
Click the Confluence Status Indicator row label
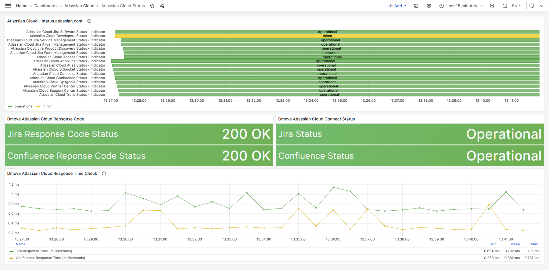tap(67, 78)
